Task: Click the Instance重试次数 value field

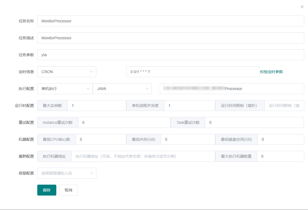Action: click(x=124, y=123)
